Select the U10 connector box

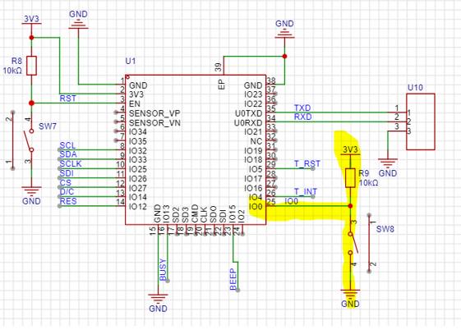point(421,121)
